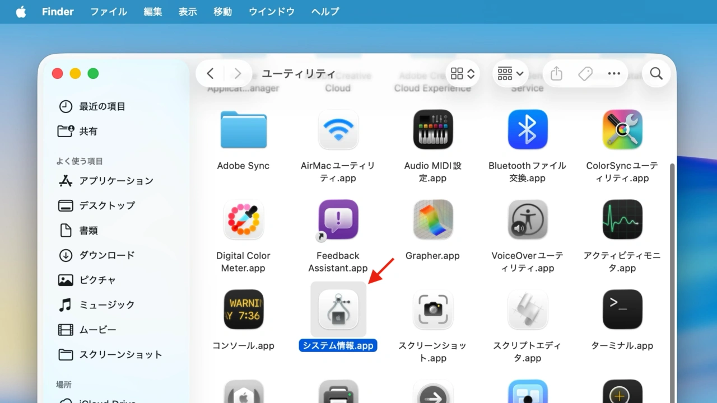
Task: Open Terminal.app
Action: click(x=622, y=309)
